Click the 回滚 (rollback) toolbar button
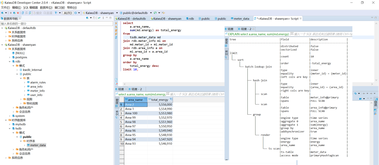The height and width of the screenshot is (165, 379). [49, 13]
